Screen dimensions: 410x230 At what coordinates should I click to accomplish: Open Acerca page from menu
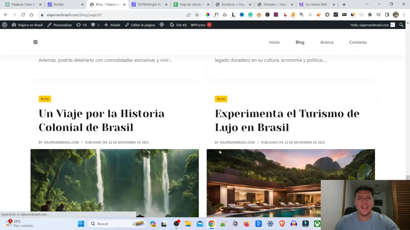[x=327, y=42]
